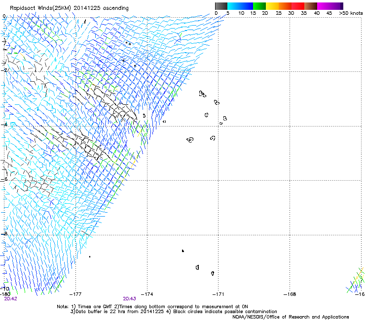Click the title text Rapidscat Winds(25KM)
This screenshot has width=365, height=320.
click(x=40, y=8)
